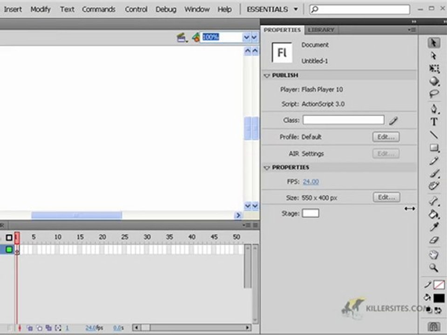Toggle Snap to Objects magnet
Screen dimensions: 447x335
click(x=433, y=327)
